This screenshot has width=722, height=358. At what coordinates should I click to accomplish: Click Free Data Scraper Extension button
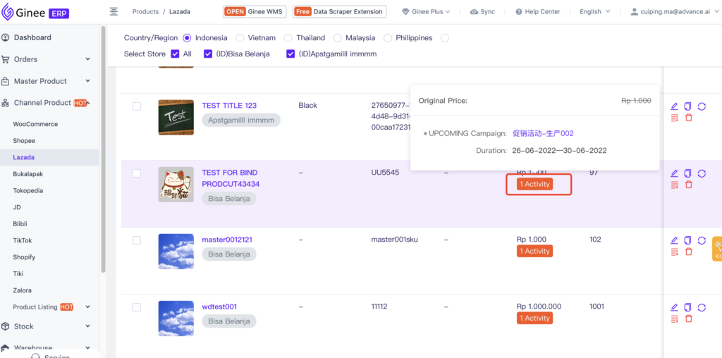click(339, 11)
